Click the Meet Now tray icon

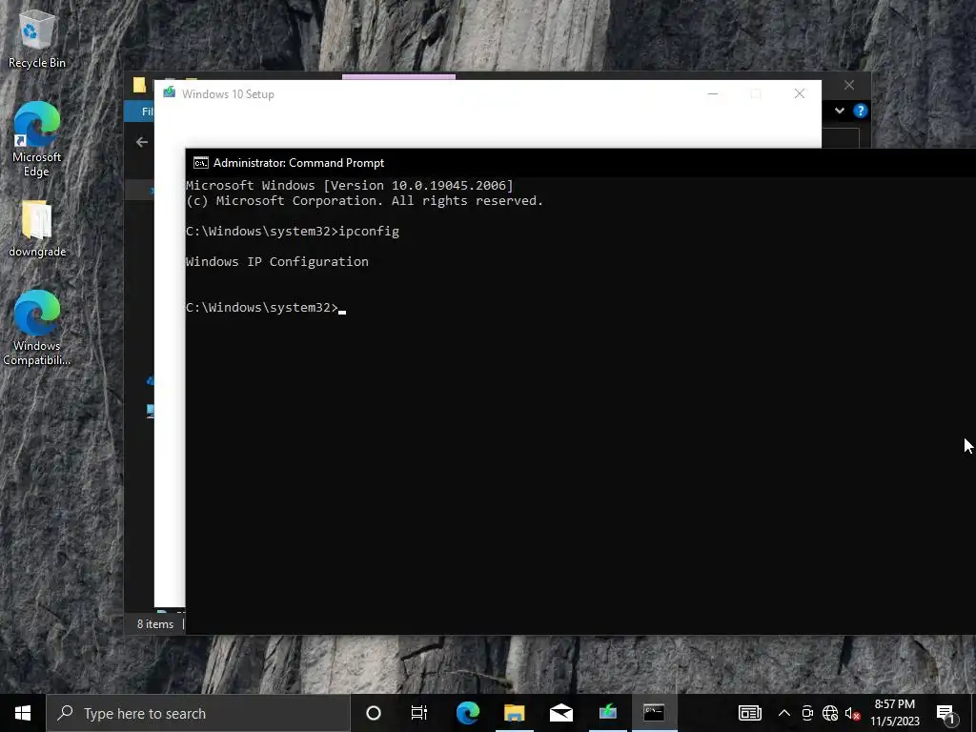click(x=807, y=713)
